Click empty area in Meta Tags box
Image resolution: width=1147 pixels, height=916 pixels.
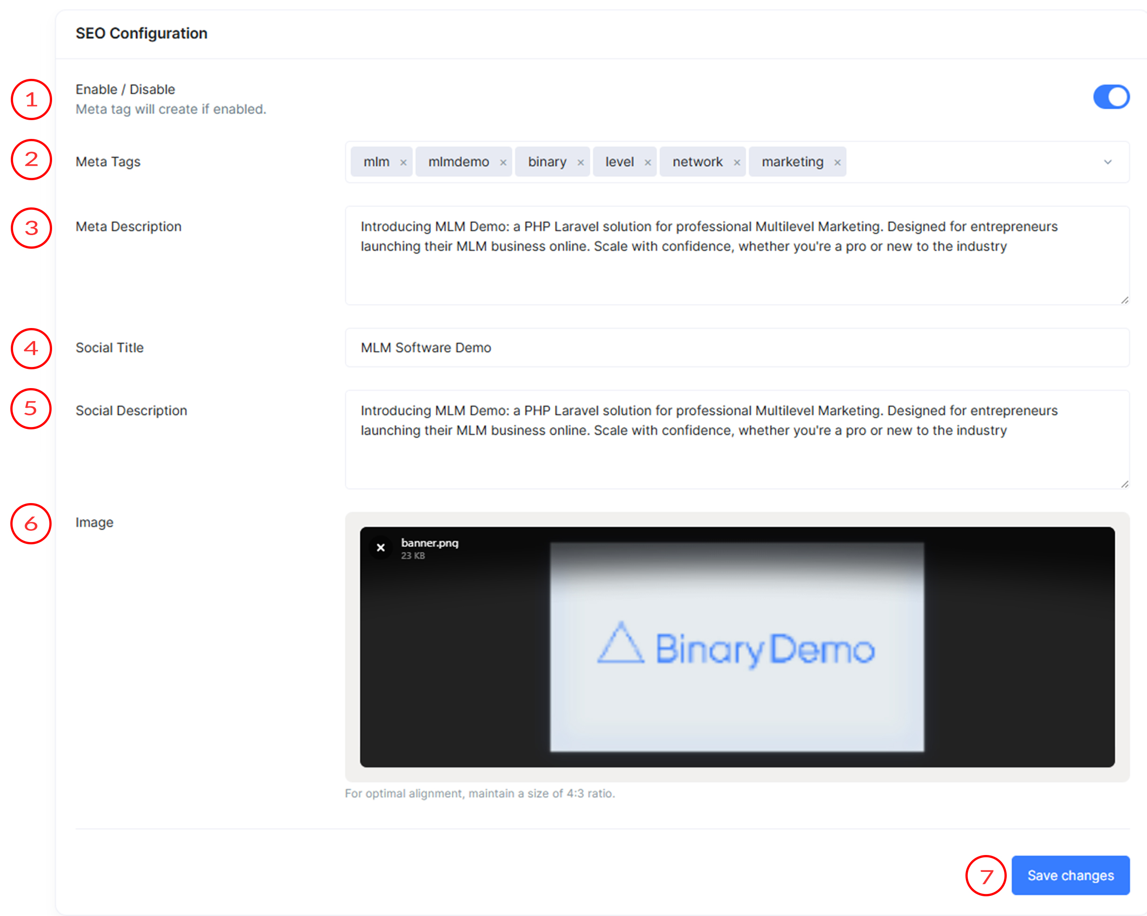coord(968,162)
